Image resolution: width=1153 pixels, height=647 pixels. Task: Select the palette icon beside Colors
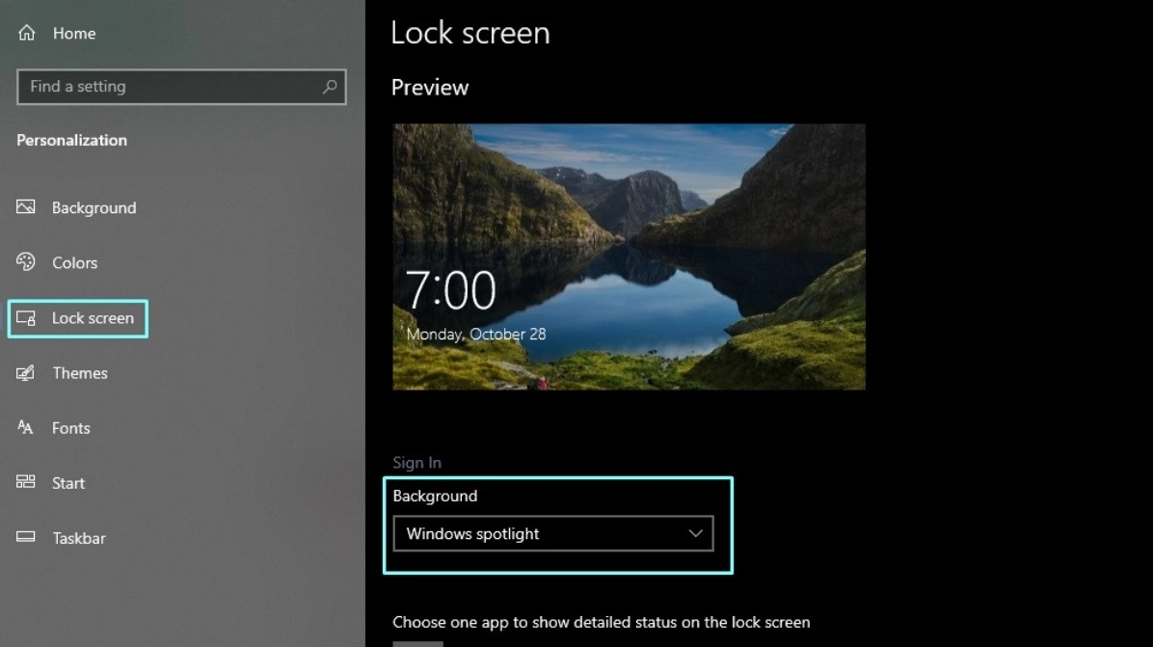[23, 262]
